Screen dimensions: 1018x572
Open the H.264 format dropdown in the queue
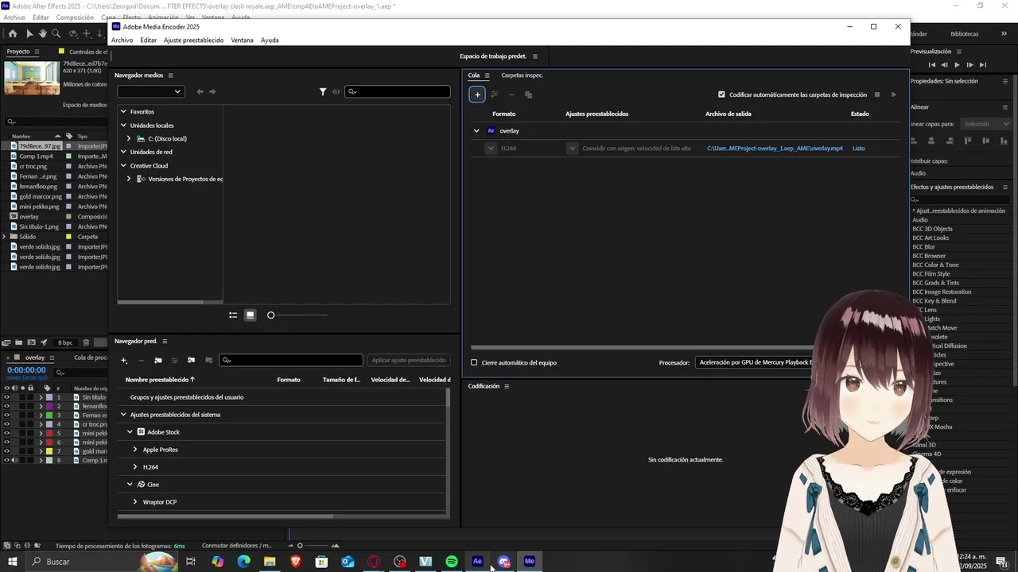pos(491,149)
